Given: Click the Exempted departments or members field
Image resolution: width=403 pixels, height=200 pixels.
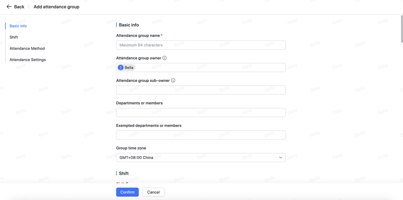Looking at the screenshot, I should (201, 135).
